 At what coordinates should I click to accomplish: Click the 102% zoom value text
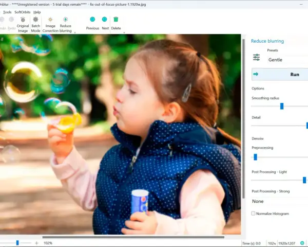pyautogui.click(x=48, y=243)
